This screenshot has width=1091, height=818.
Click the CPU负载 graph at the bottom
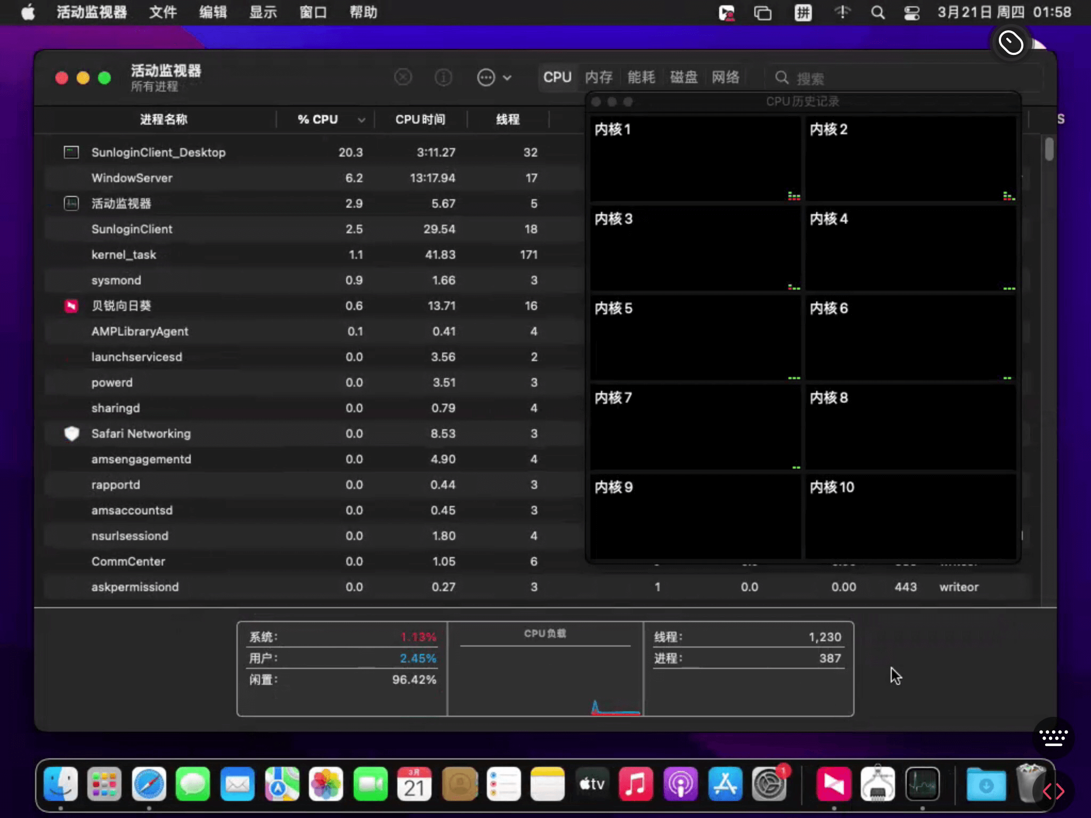(x=545, y=669)
